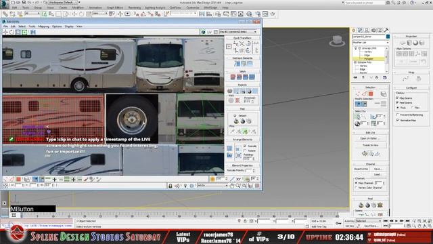Click the Open UV Editor button
This screenshot has width=433, height=244.
(x=370, y=138)
